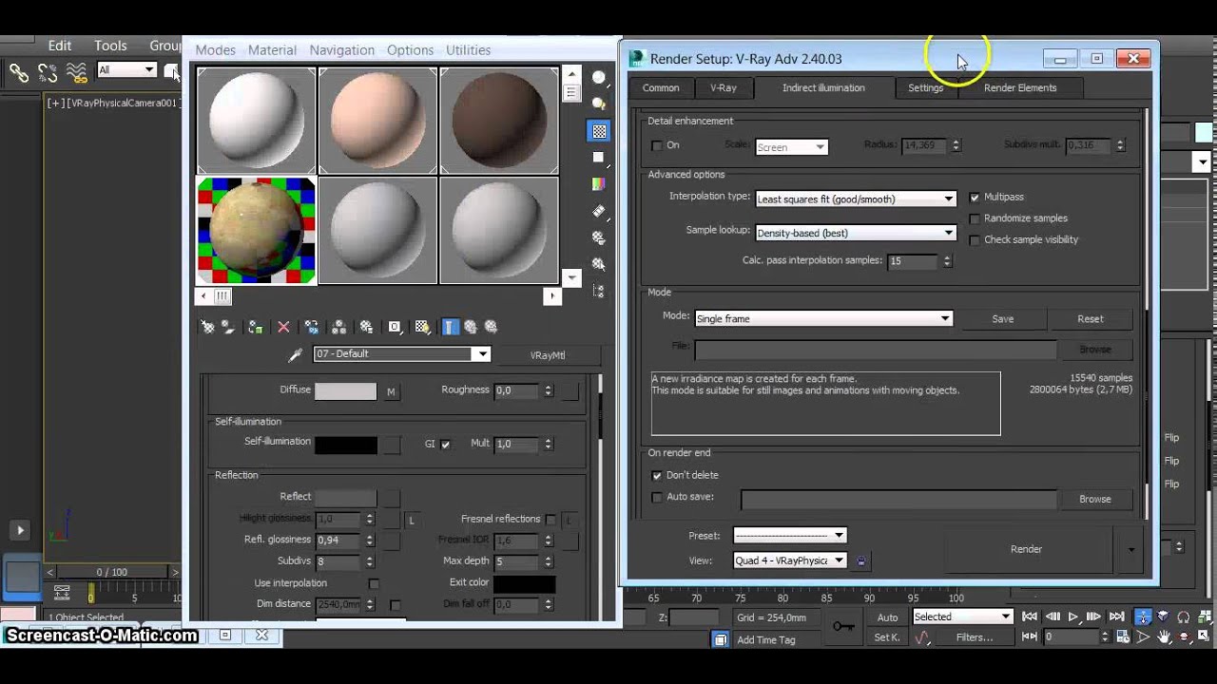Enable Check sample visibility checkbox
The height and width of the screenshot is (684, 1217).
tap(975, 240)
